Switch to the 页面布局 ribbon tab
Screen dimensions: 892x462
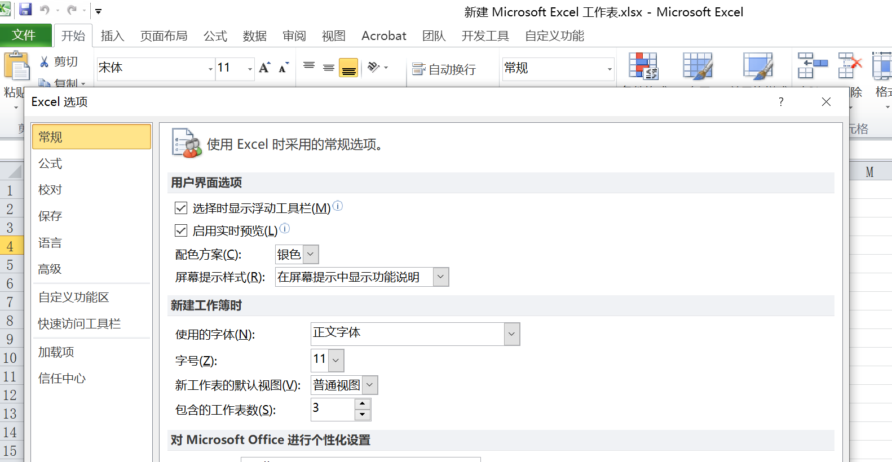164,36
